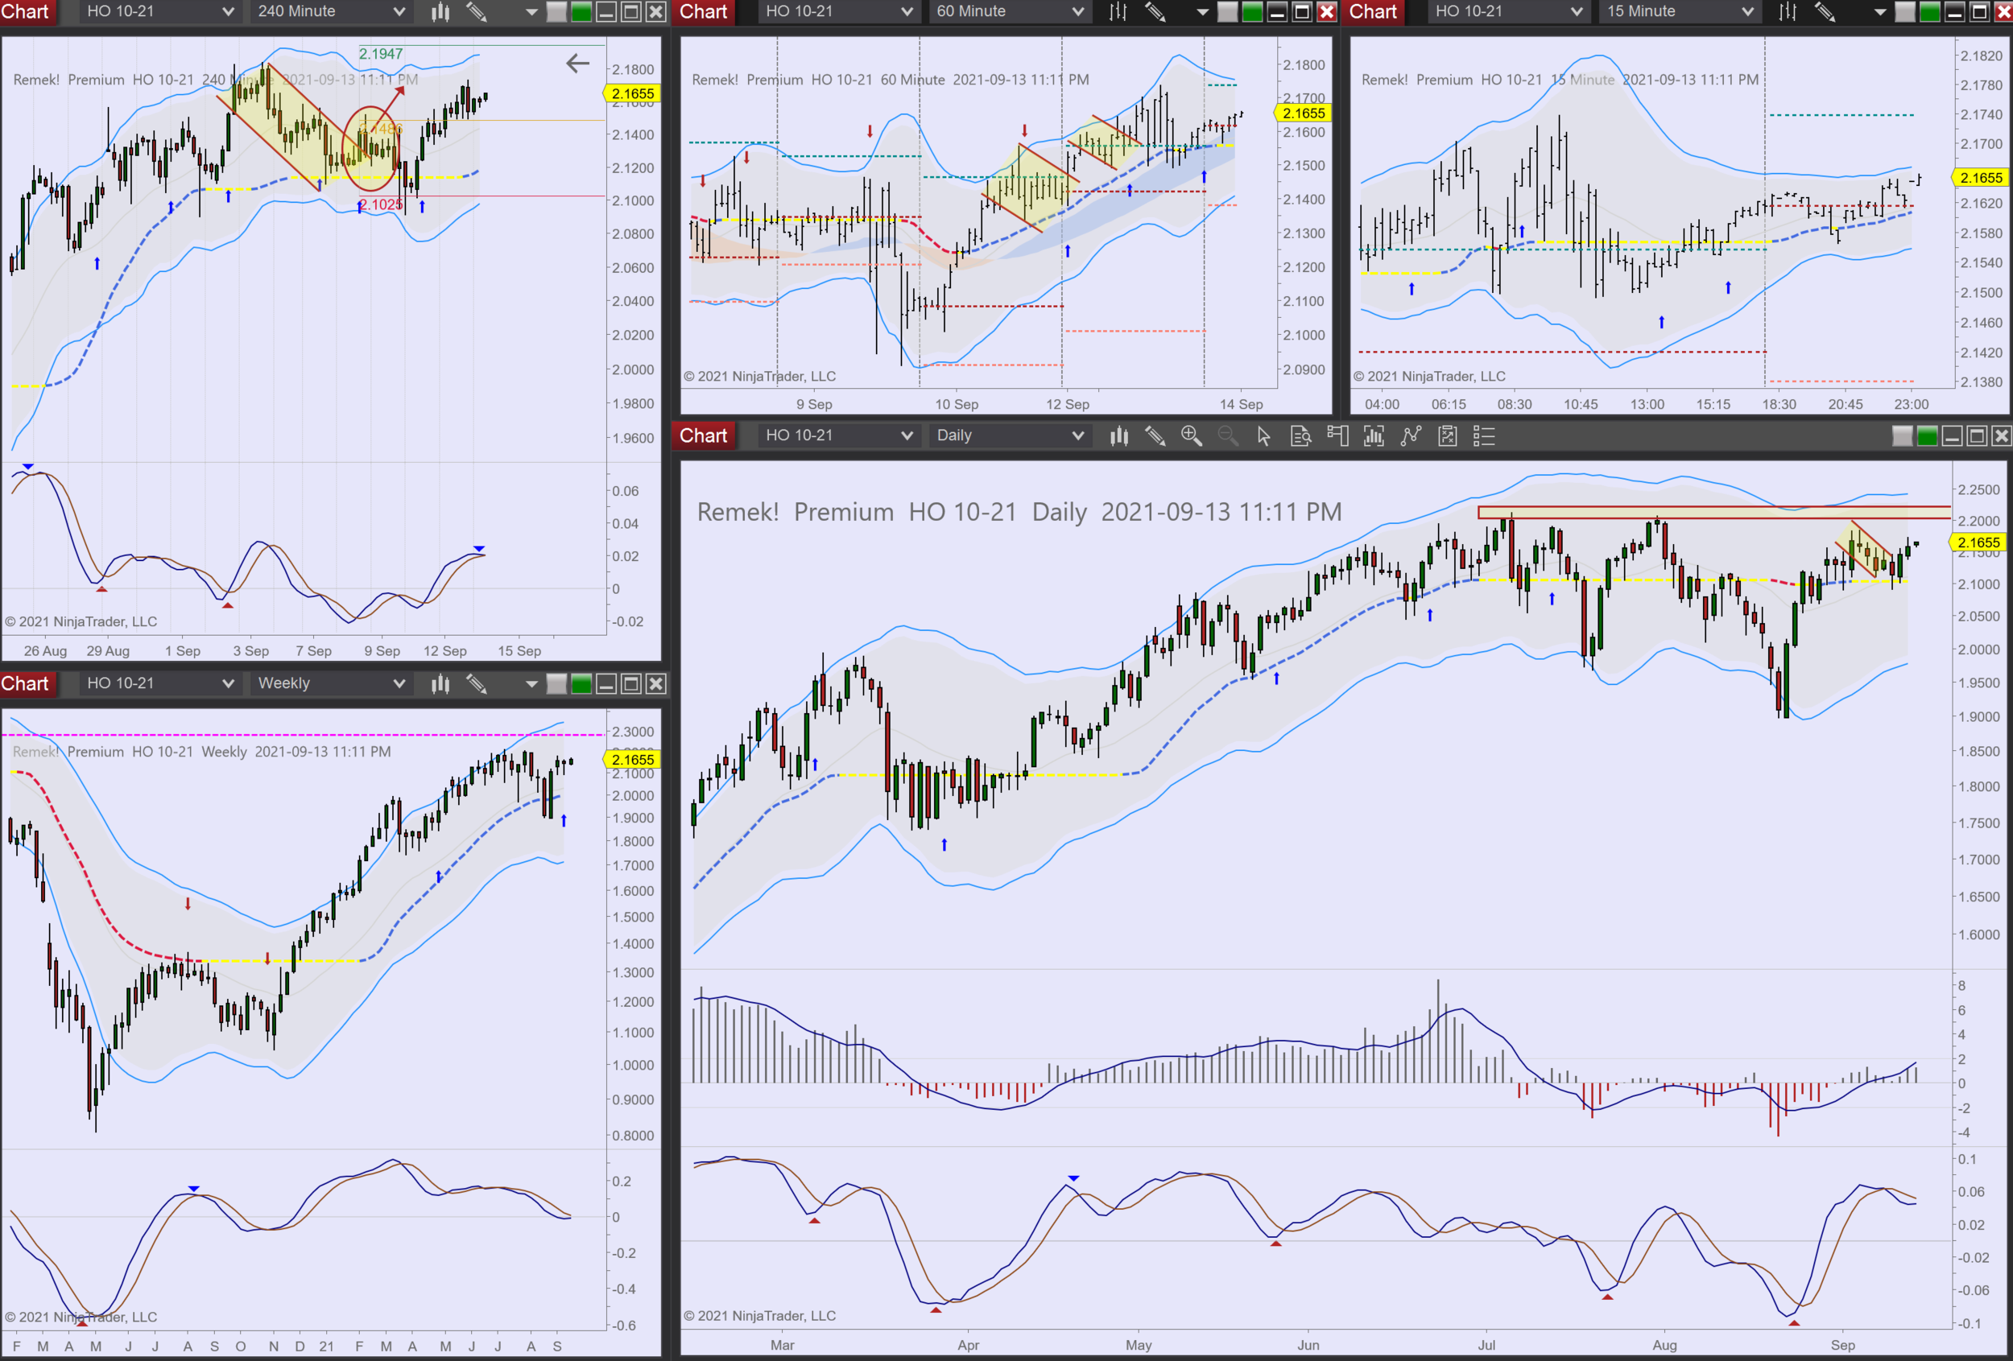2013x1361 pixels.
Task: Toggle green link button on Daily chart
Action: (x=1928, y=436)
